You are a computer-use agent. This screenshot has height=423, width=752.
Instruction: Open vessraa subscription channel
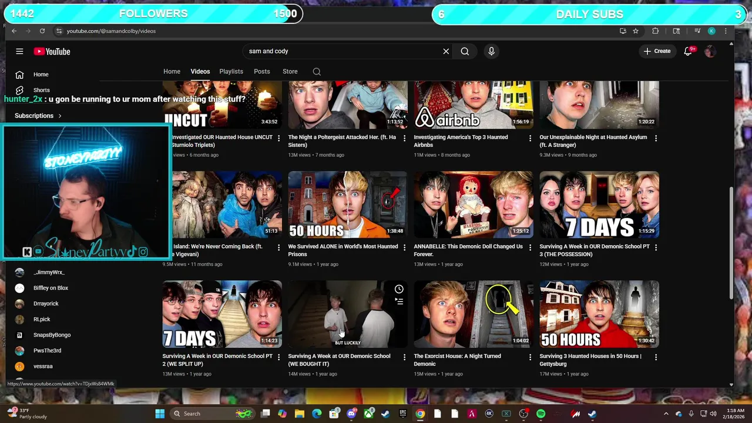tap(43, 366)
